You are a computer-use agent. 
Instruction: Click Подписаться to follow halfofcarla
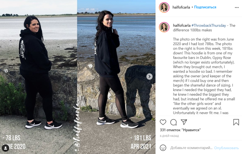click(205, 7)
